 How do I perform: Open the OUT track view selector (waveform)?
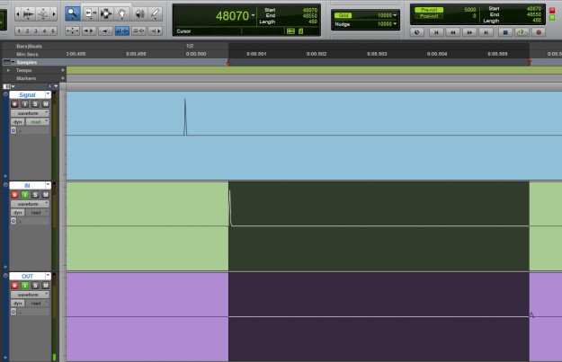(x=30, y=295)
